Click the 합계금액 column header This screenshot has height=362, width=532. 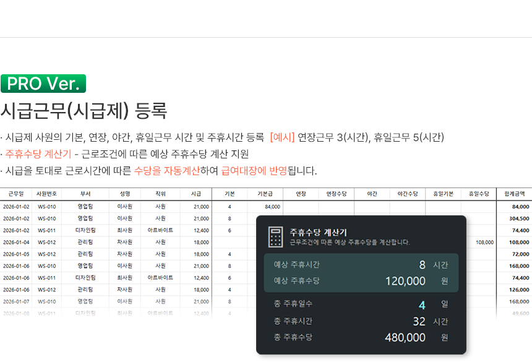[x=514, y=194]
